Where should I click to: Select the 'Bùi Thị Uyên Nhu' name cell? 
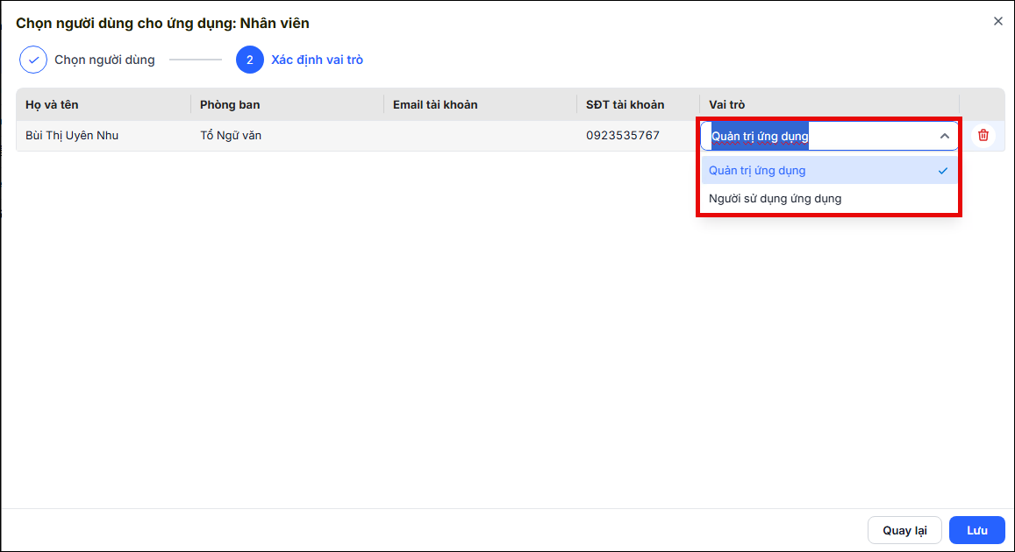click(x=72, y=135)
